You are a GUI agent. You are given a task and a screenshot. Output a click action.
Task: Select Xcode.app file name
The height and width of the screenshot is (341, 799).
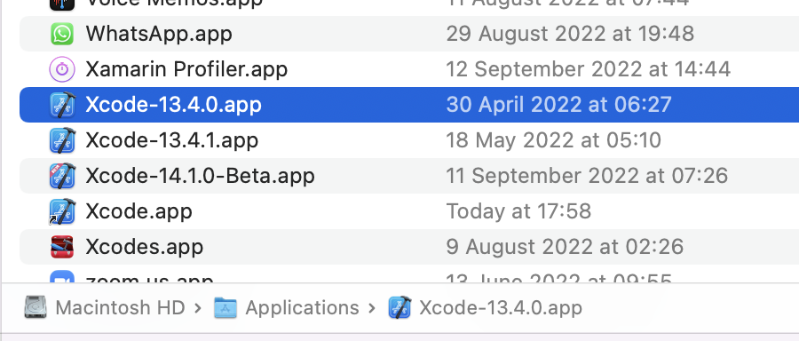(x=139, y=211)
